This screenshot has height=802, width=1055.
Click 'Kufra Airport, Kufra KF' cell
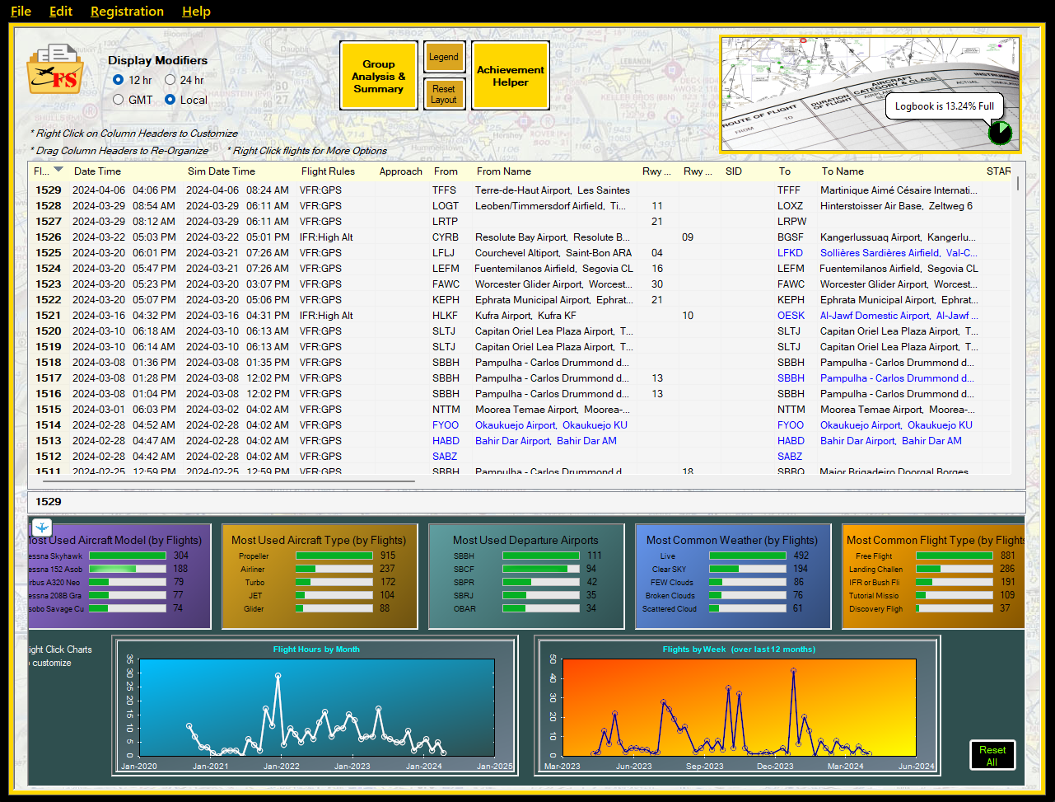click(525, 316)
